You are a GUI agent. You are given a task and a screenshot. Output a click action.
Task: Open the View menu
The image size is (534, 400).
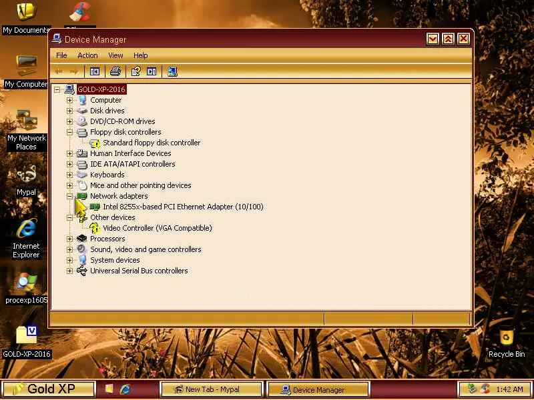[x=115, y=55]
